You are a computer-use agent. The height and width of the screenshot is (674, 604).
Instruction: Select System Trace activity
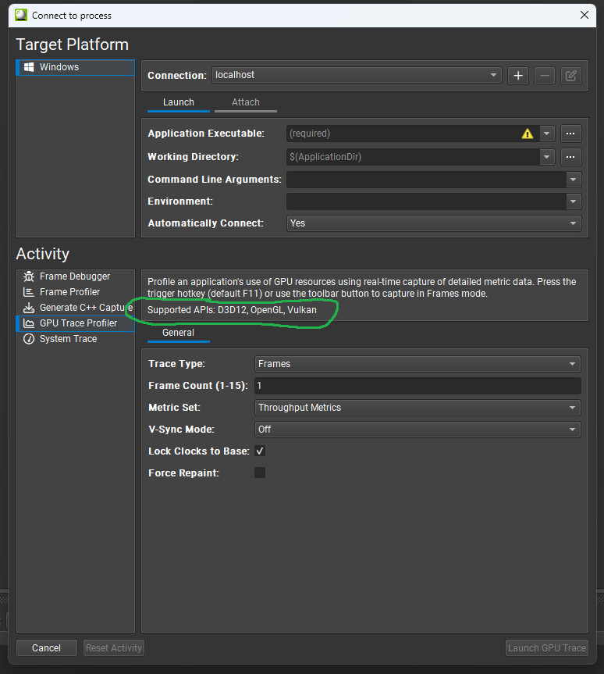(x=76, y=339)
